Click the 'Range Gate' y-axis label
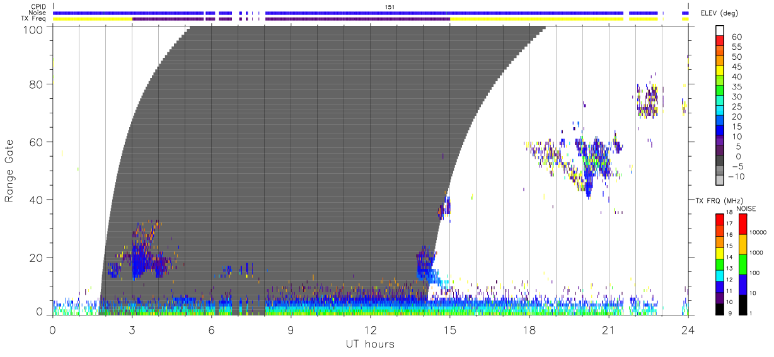Screen dimensions: 774x357 coord(9,171)
